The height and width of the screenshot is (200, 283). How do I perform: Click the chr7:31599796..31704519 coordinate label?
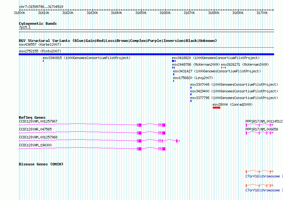click(x=41, y=7)
